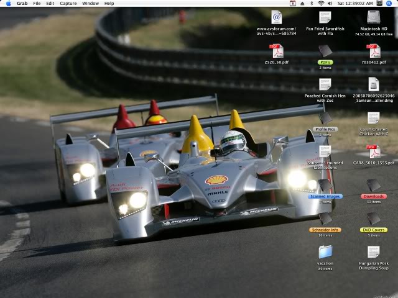Select the Samsung .dmg disk image file
Image resolution: width=398 pixels, height=298 pixels.
click(x=373, y=84)
